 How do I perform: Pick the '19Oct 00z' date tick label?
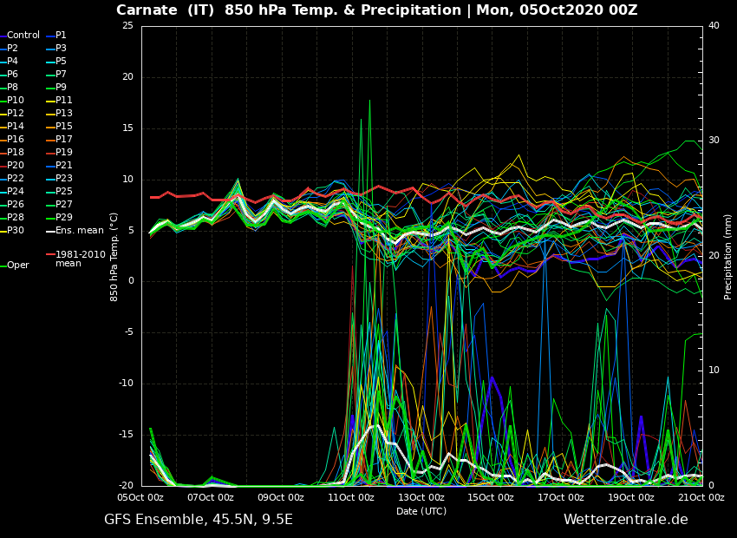(632, 497)
